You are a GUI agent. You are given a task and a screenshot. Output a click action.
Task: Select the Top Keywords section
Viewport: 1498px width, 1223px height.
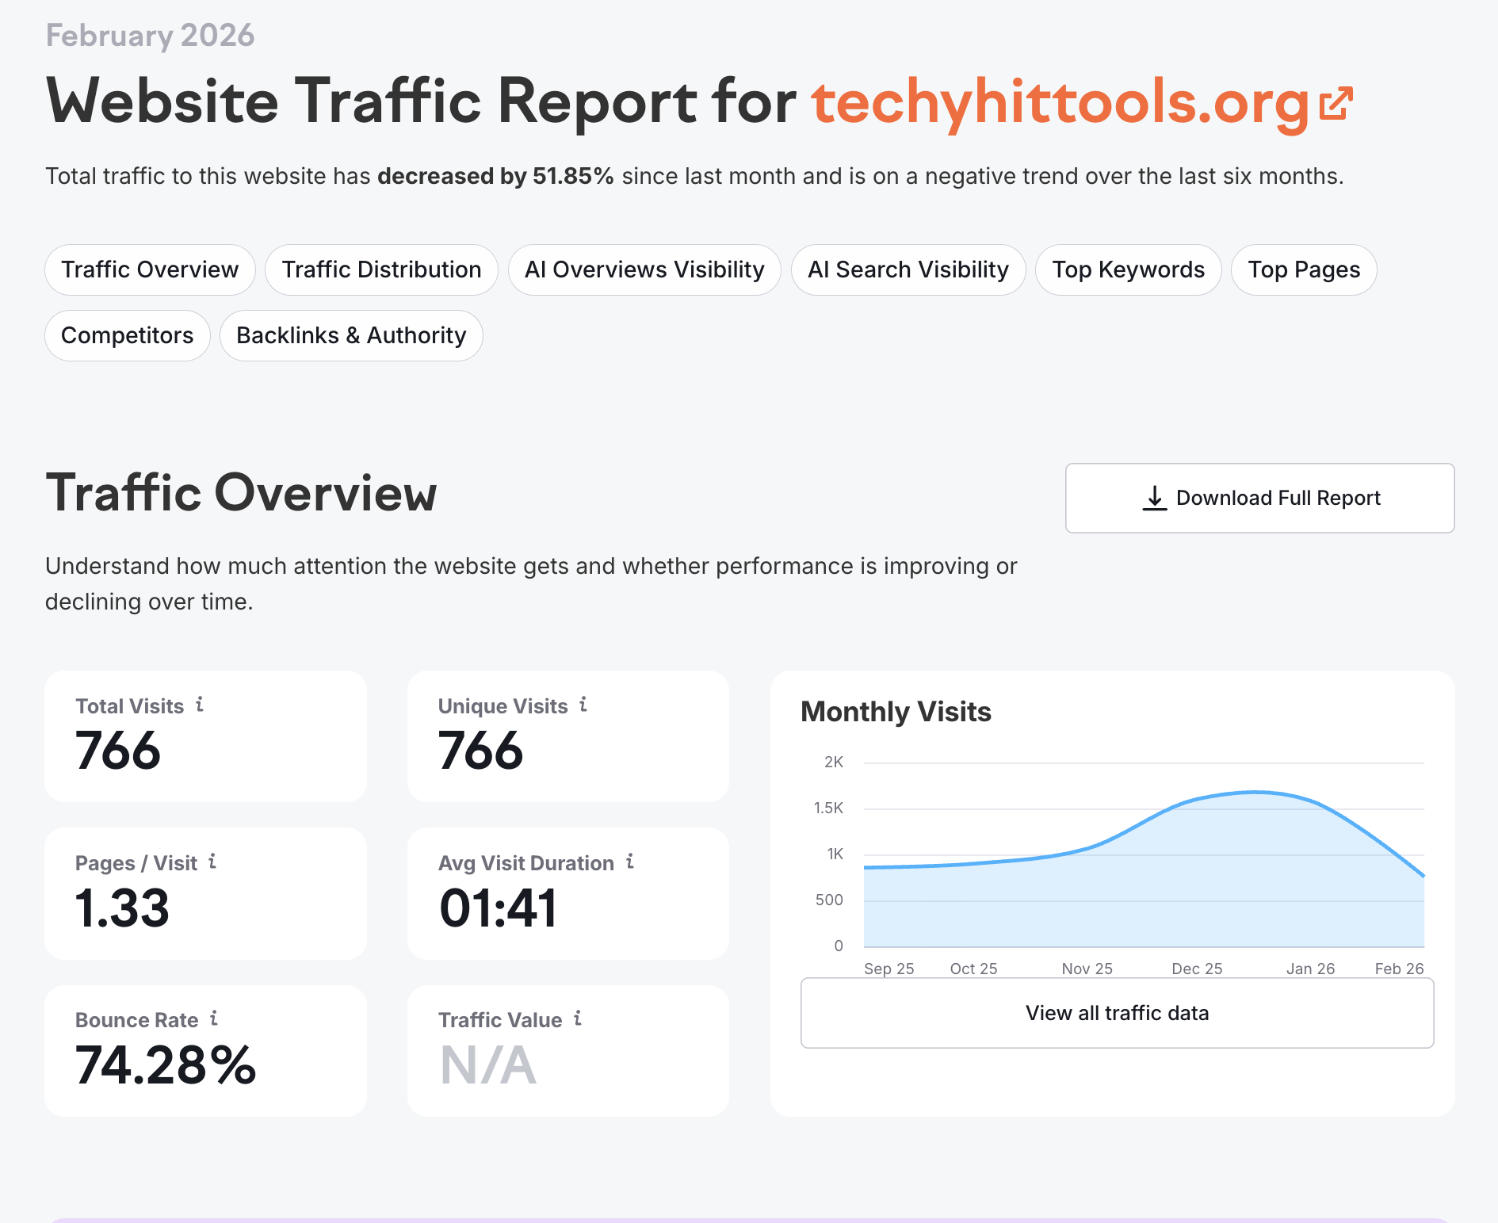(x=1128, y=269)
